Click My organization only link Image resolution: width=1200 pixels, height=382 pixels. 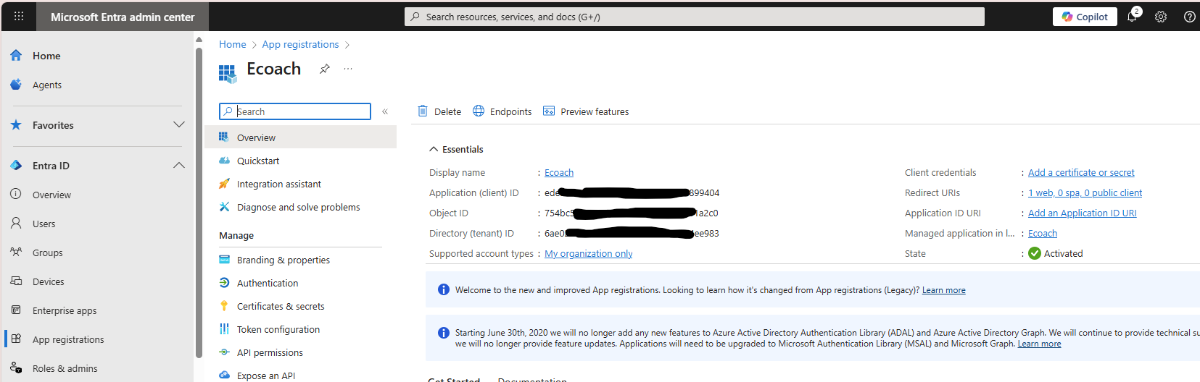click(589, 253)
